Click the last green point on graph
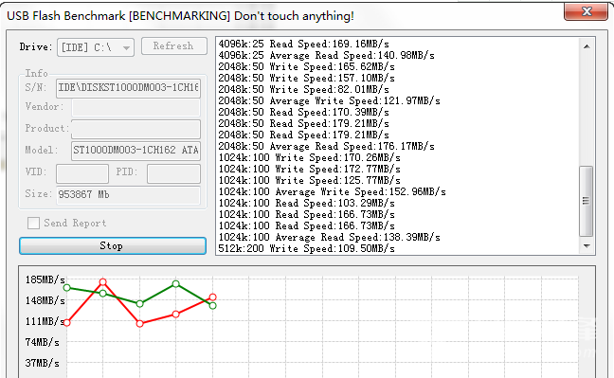The height and width of the screenshot is (378, 614). pos(212,306)
